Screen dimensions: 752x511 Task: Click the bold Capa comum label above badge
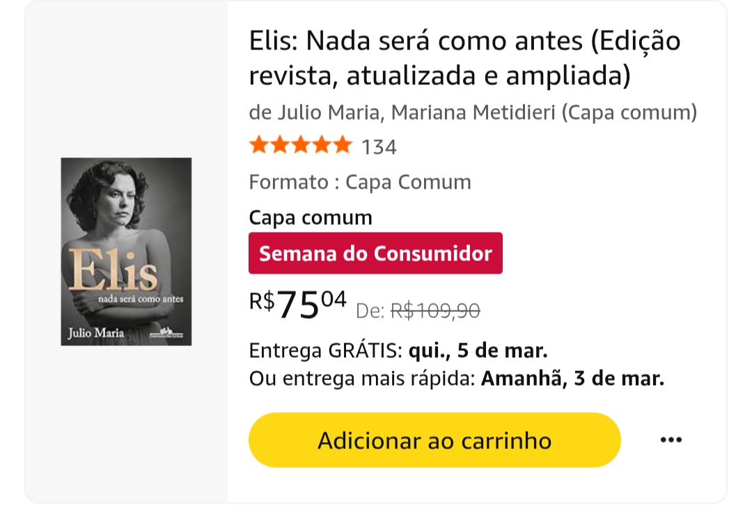[x=311, y=218]
